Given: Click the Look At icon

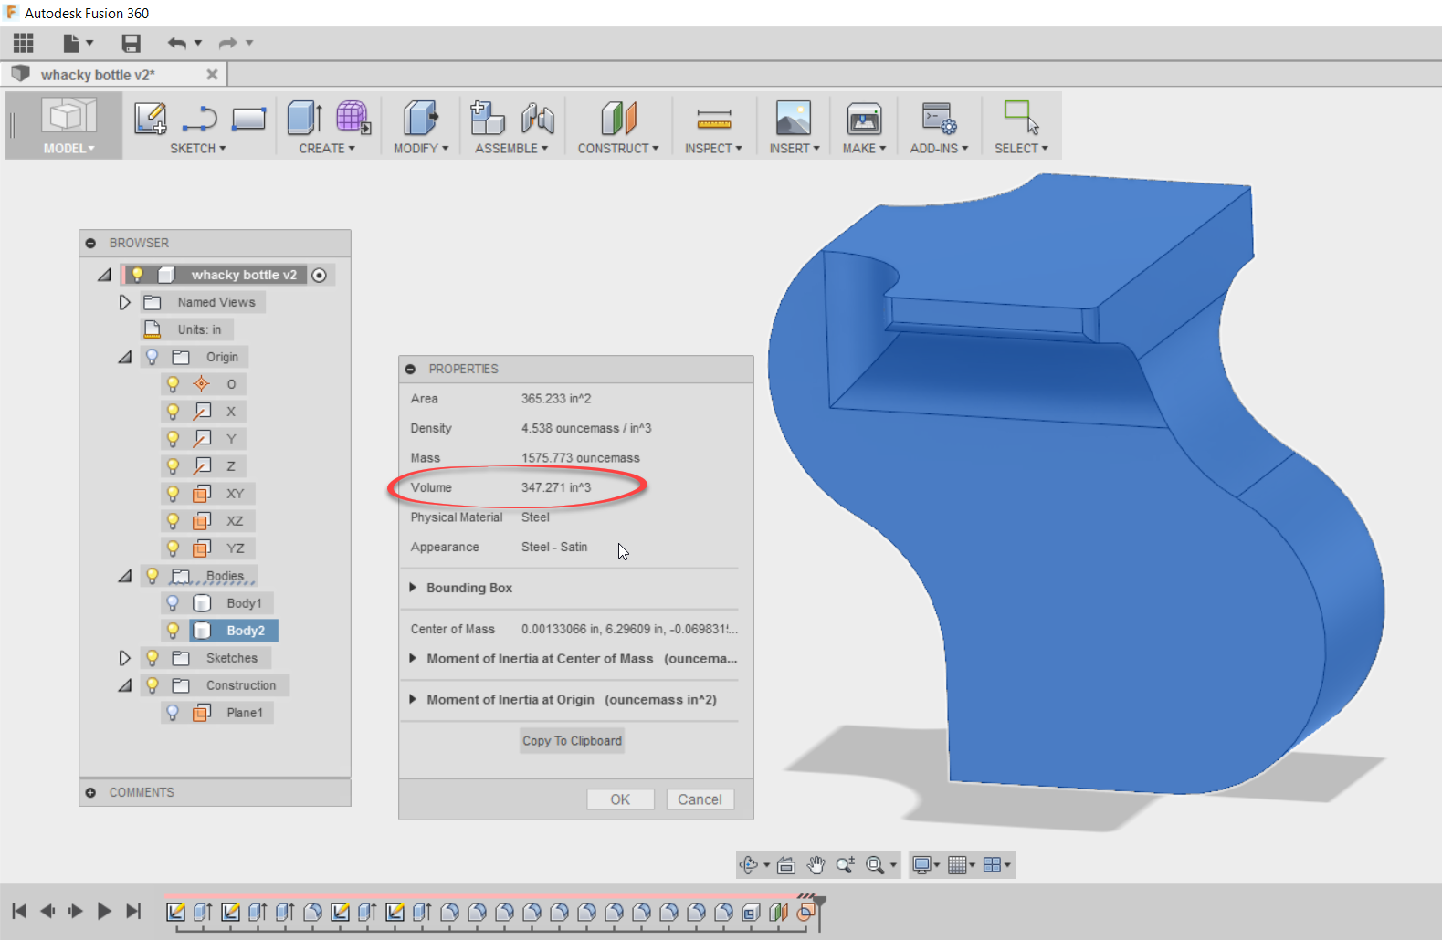Looking at the screenshot, I should click(x=786, y=865).
